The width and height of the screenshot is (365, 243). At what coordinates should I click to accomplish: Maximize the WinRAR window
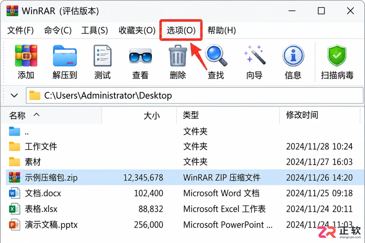tap(321, 11)
